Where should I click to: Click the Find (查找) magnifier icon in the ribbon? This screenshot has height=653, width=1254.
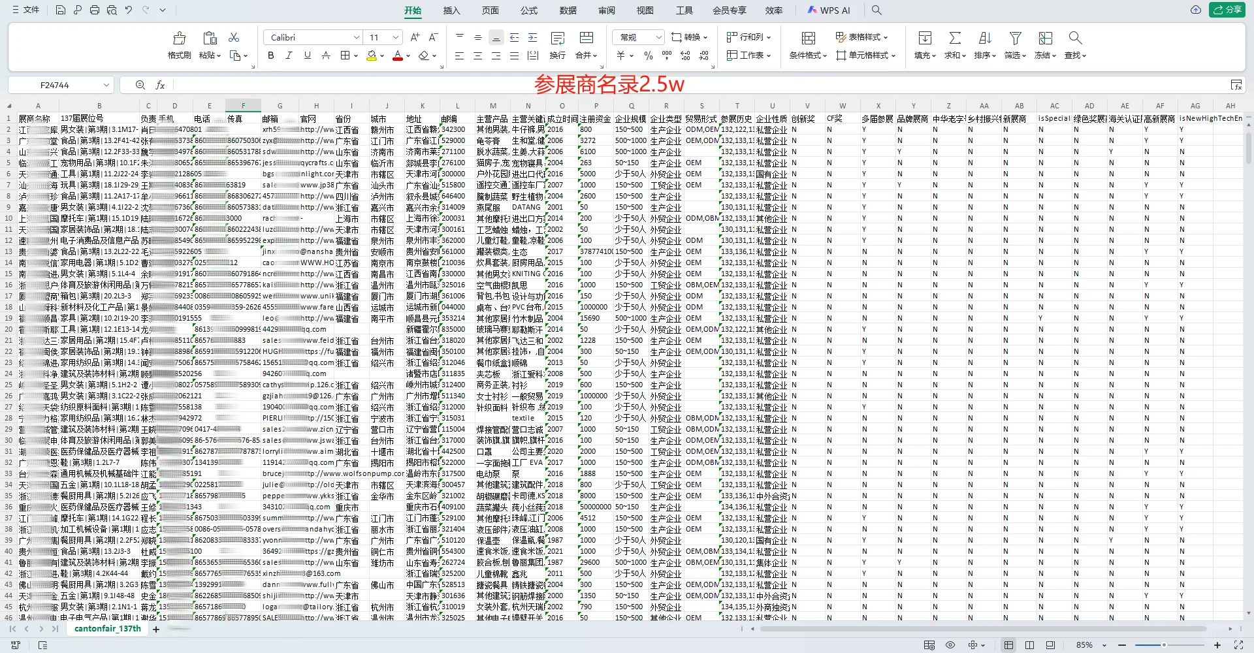(1075, 38)
